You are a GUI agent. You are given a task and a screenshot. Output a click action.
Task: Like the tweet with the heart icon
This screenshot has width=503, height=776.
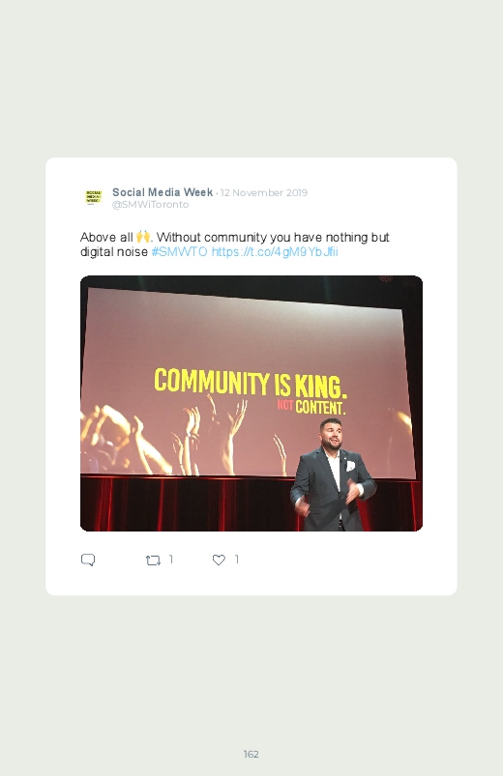219,560
